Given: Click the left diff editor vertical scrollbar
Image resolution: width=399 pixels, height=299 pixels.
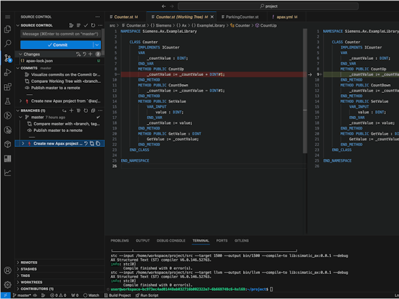Looking at the screenshot, I should 305,91.
